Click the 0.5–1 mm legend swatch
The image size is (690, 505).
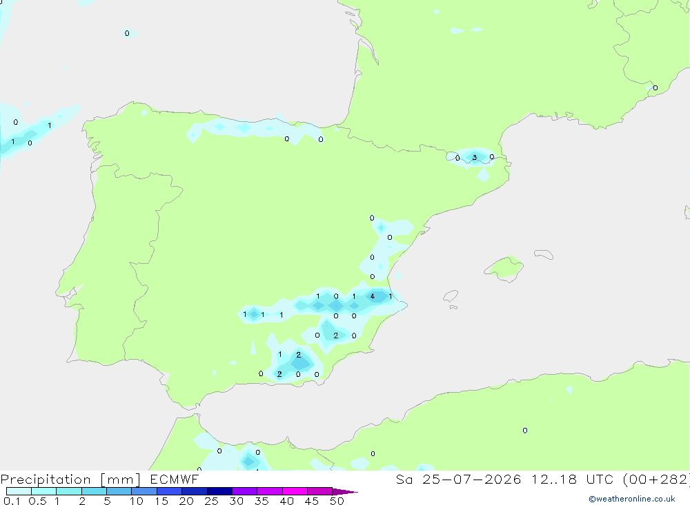(44, 491)
